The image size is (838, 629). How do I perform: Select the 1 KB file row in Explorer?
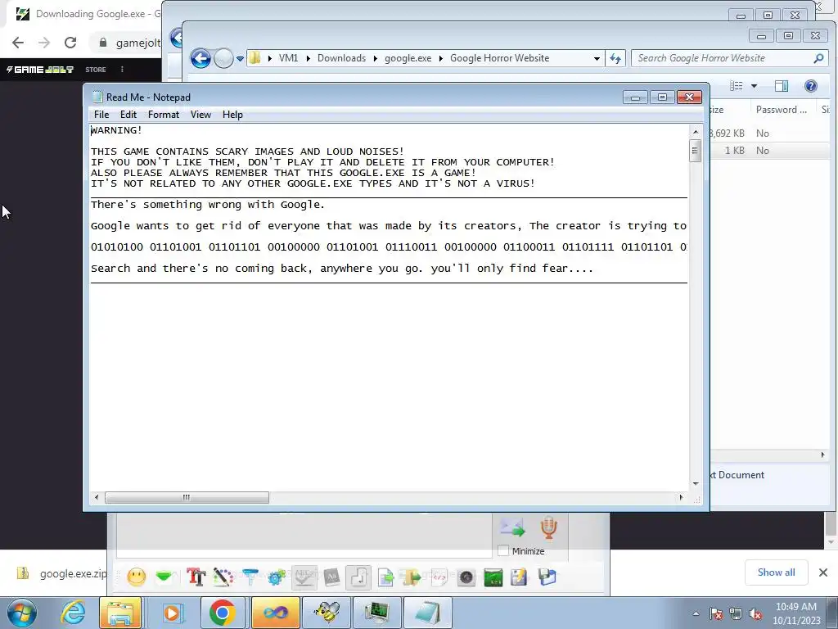[771, 151]
